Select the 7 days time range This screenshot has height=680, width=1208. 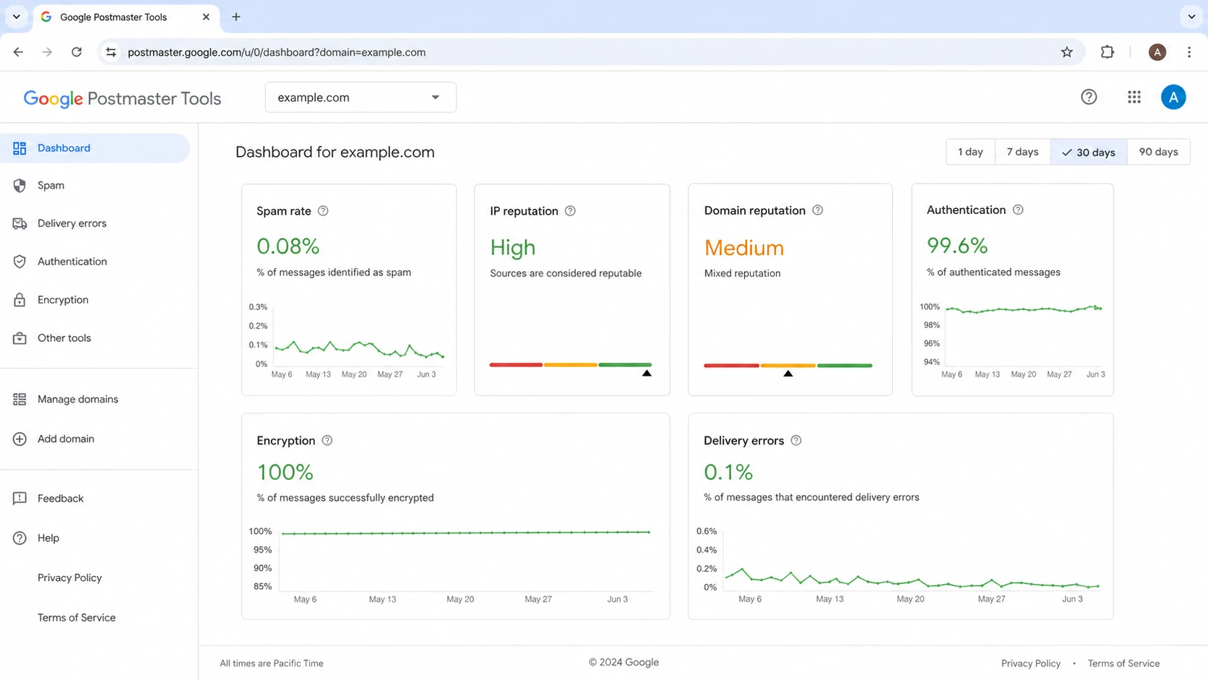(1022, 152)
